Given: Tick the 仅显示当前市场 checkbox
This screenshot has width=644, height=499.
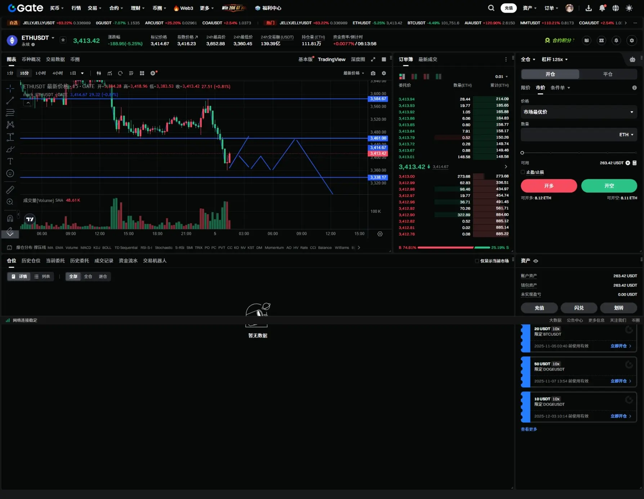Looking at the screenshot, I should (x=477, y=261).
